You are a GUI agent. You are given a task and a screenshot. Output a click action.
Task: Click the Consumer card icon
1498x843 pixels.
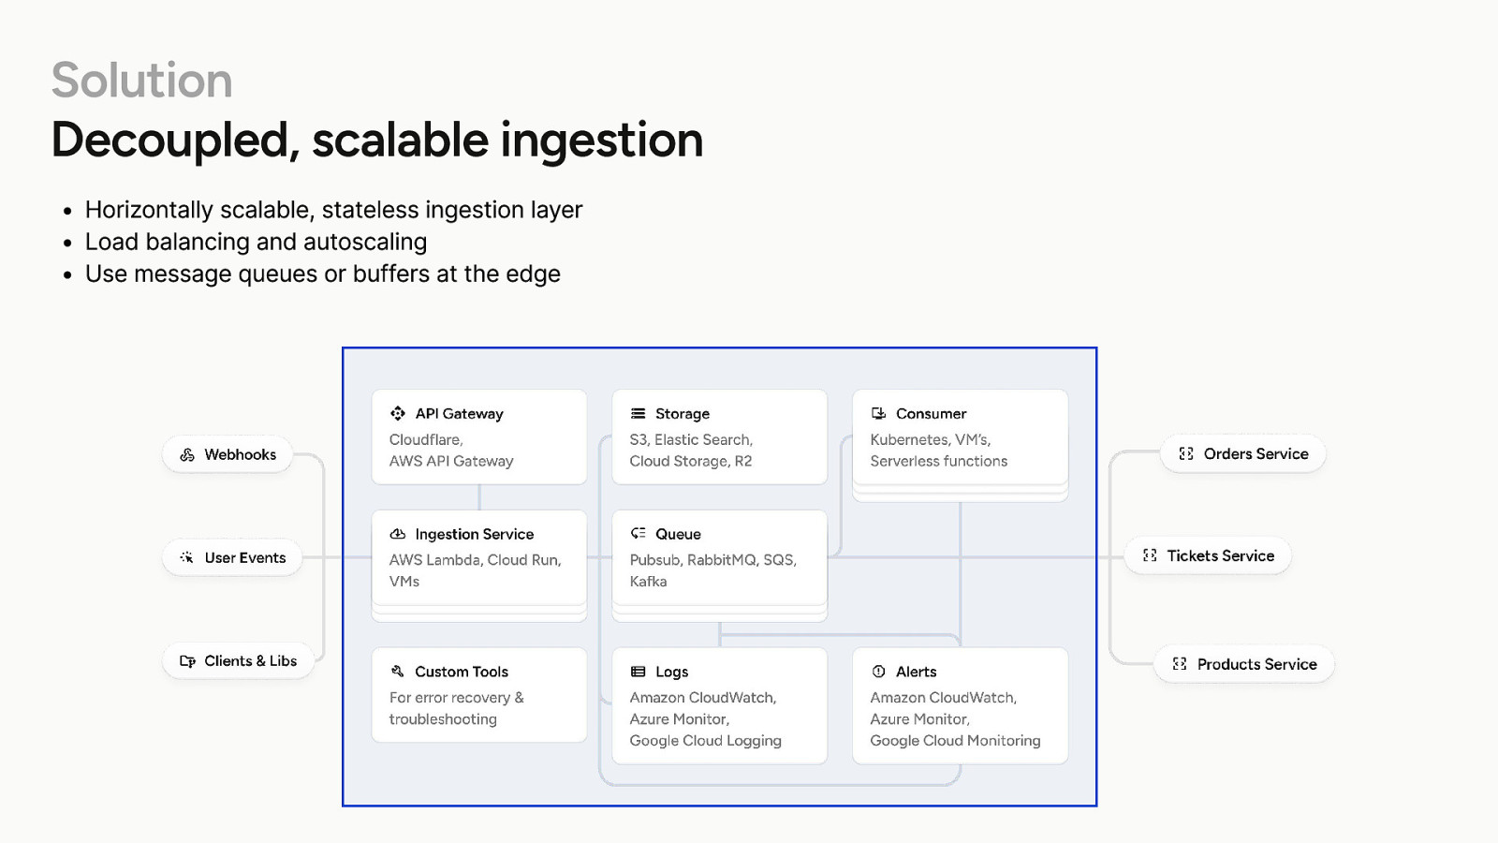point(878,413)
